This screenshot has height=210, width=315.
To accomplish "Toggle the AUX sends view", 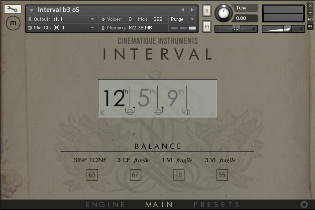I will click(310, 19).
